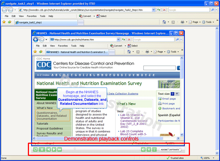
Task: Click Convert in the outer window toolbar
Action: point(85,16)
